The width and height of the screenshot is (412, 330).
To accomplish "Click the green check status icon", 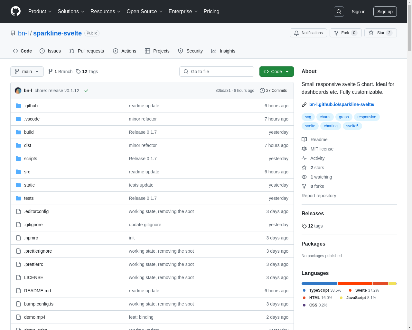I will pos(86,91).
